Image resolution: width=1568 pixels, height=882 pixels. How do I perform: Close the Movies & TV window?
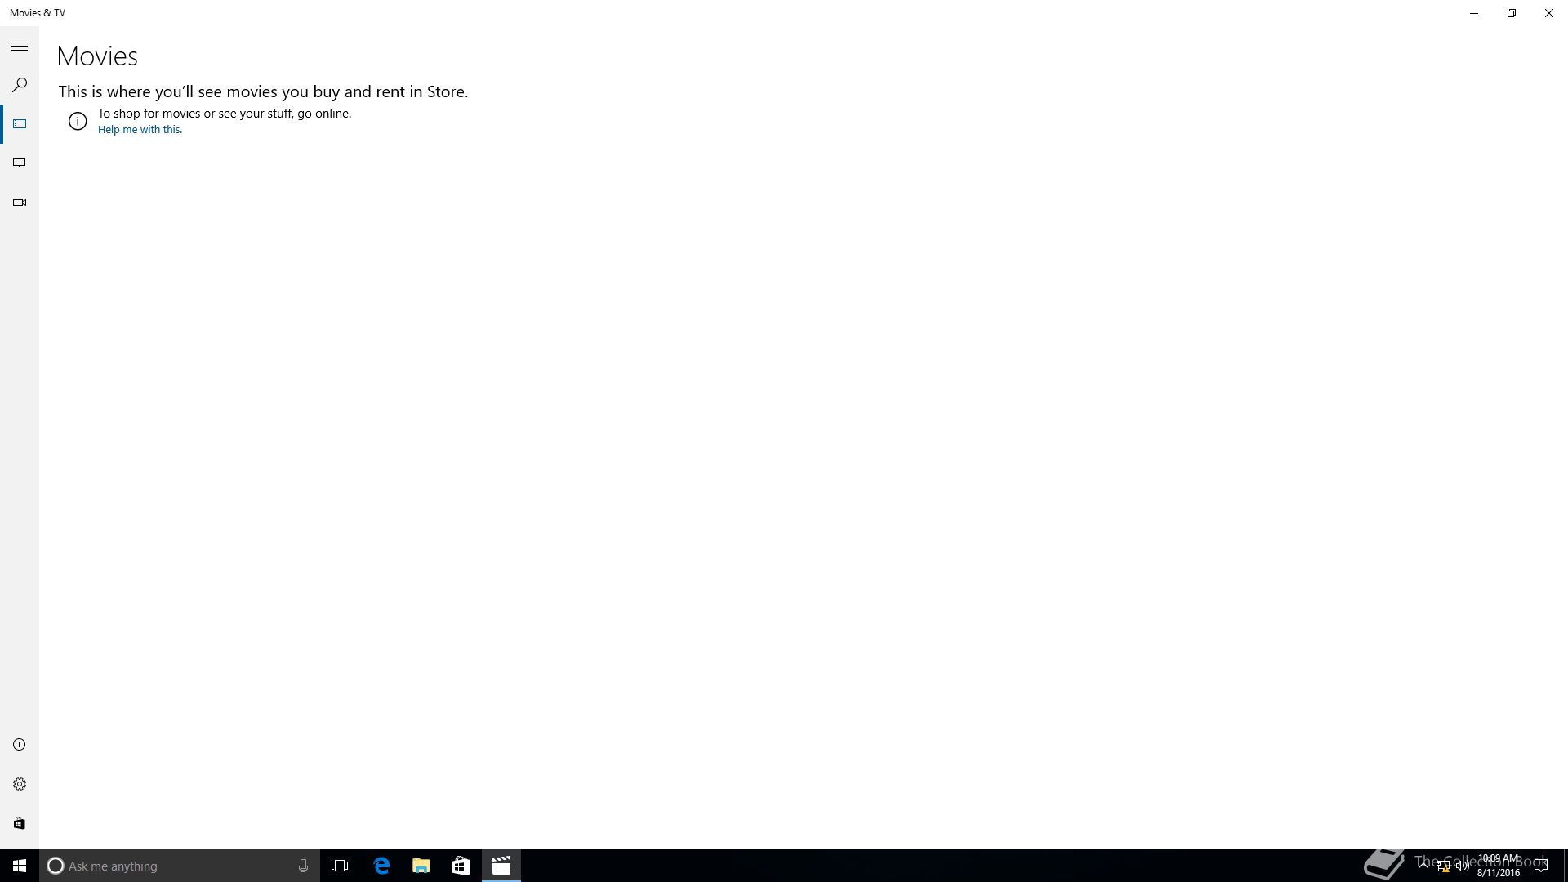[1549, 13]
